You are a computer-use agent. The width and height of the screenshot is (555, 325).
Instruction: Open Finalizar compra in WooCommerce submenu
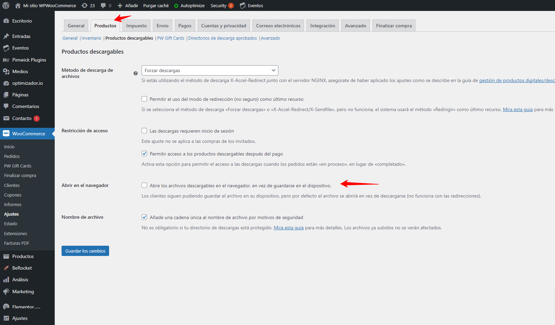[x=20, y=175]
